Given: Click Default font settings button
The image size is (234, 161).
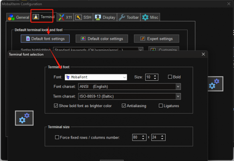Looking at the screenshot, I should (45, 39).
